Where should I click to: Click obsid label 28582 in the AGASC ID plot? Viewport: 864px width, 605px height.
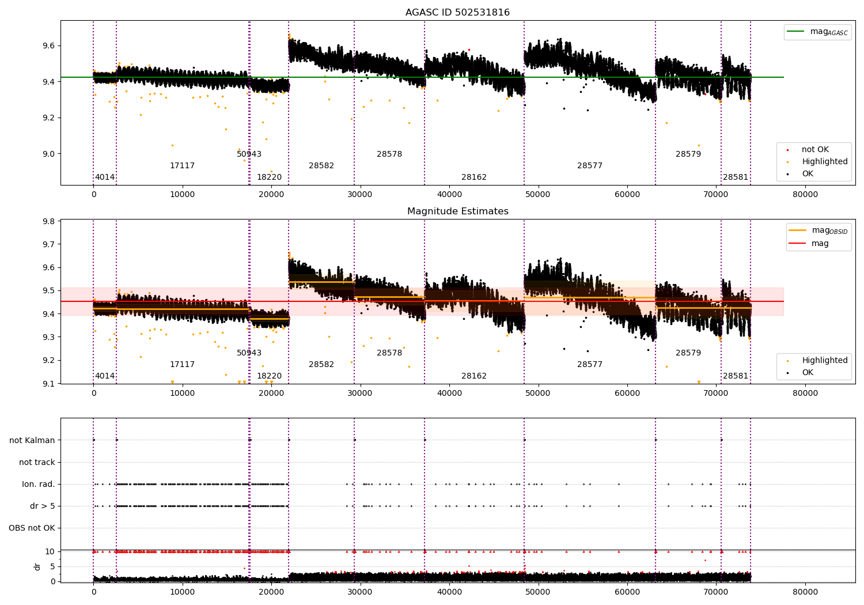[x=321, y=166]
